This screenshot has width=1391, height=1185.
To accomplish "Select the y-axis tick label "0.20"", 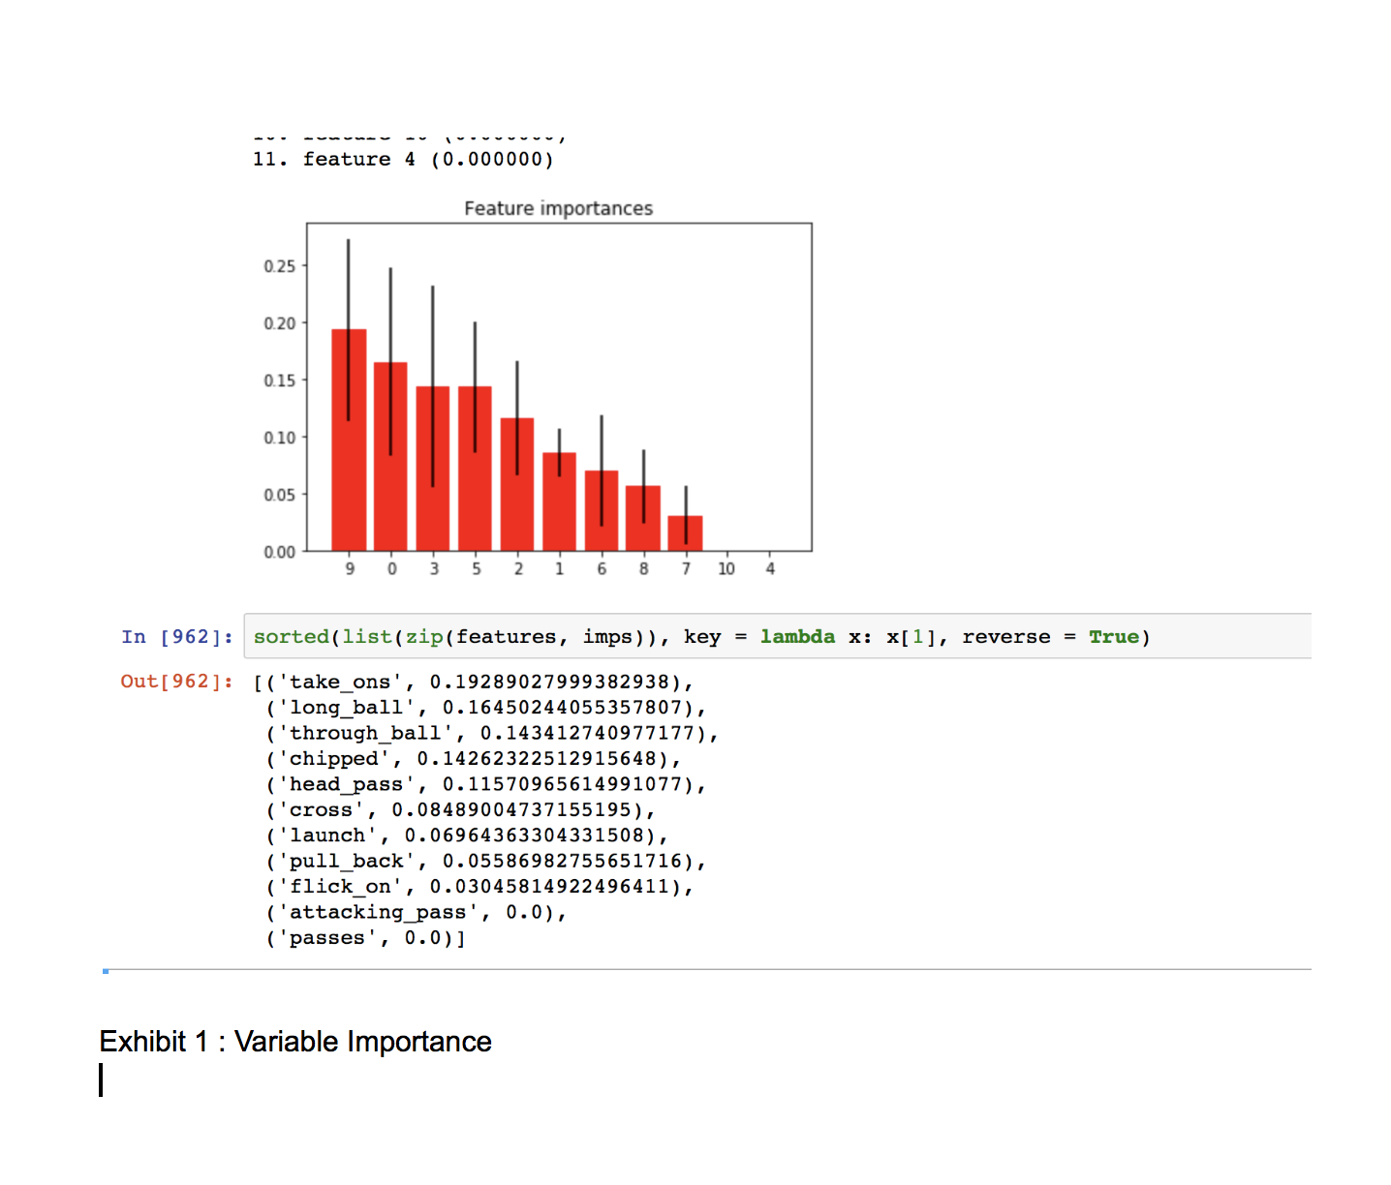I will tap(280, 323).
